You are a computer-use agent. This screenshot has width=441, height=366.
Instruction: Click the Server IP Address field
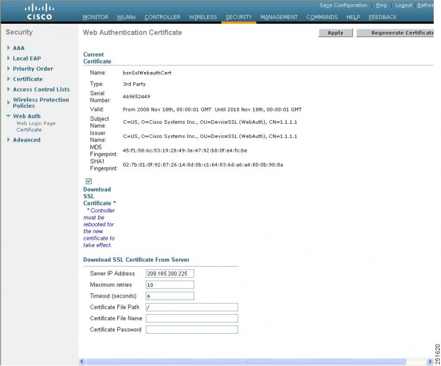(x=170, y=273)
